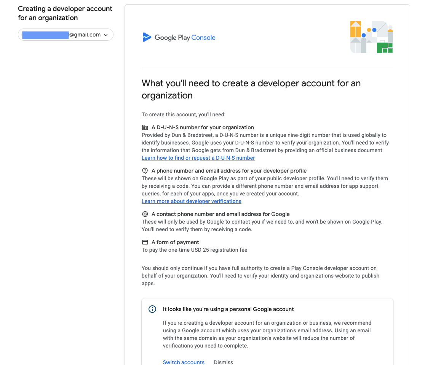Viewport: 441px width, 365px height.
Task: Click 'To pay the one-time USD 25' text
Action: coord(195,250)
